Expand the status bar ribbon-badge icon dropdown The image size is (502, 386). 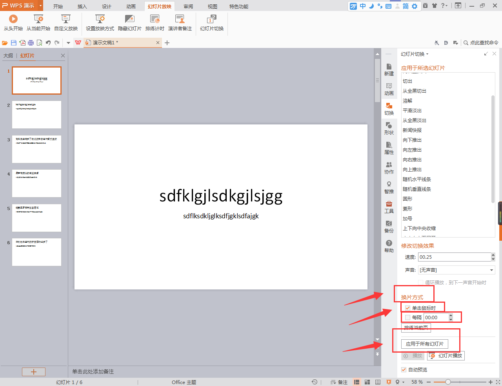click(x=403, y=382)
